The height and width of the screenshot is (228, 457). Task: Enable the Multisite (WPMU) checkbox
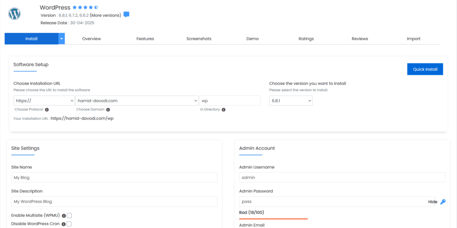point(69,216)
